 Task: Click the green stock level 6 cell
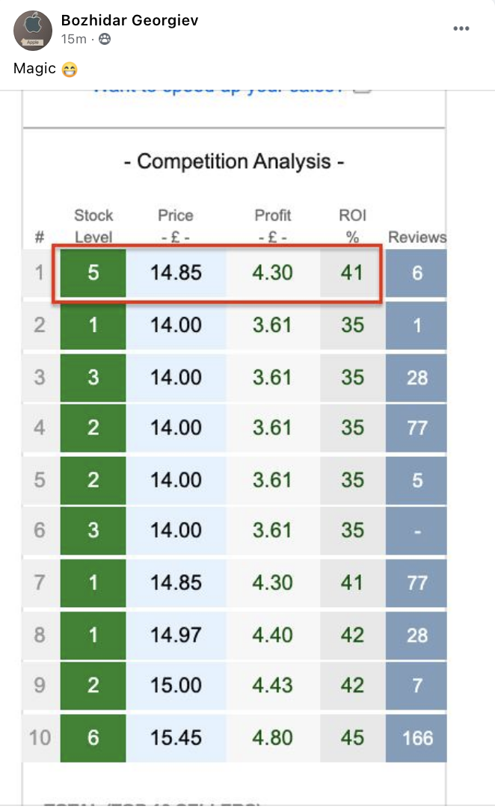point(93,737)
